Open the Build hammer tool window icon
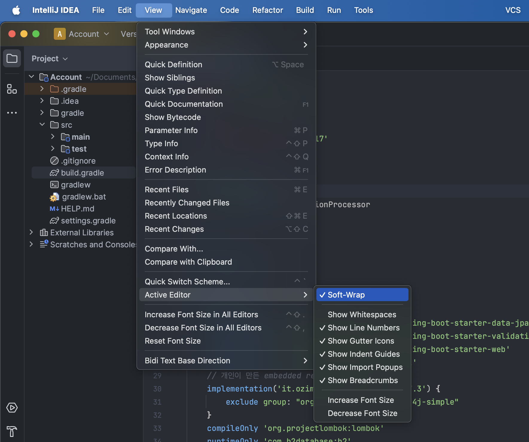 pos(12,432)
